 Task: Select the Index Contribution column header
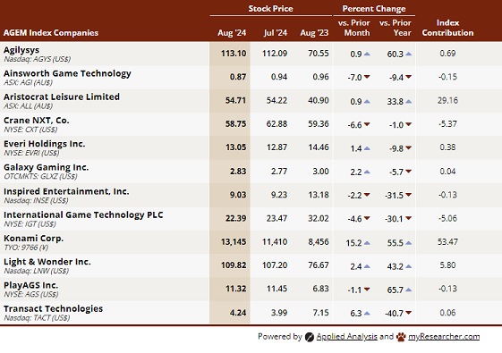pyautogui.click(x=447, y=28)
